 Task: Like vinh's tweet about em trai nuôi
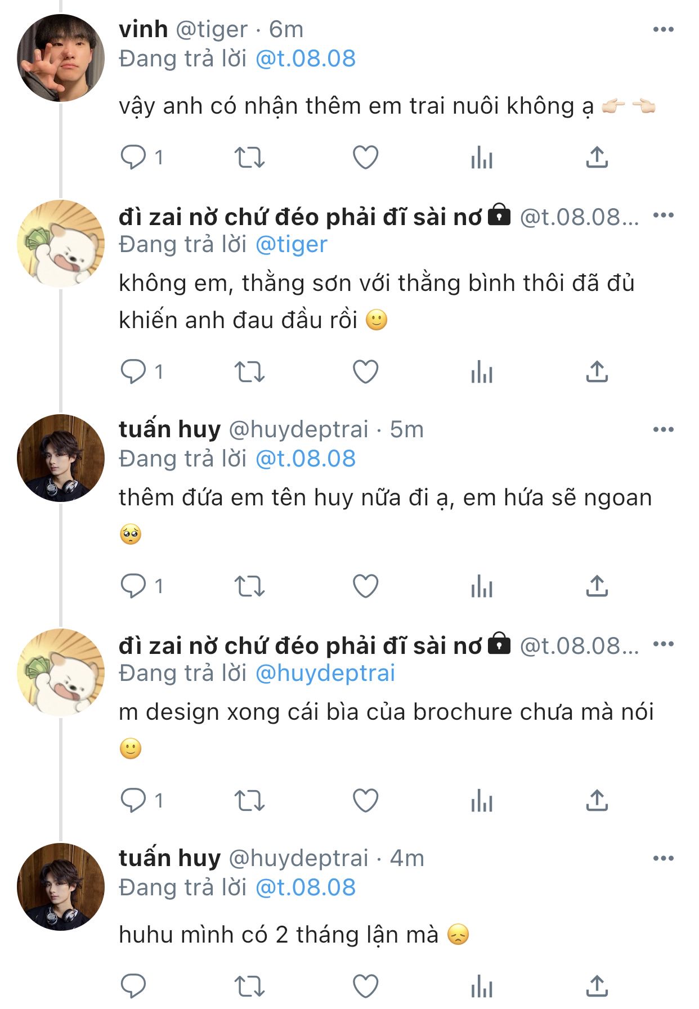365,158
